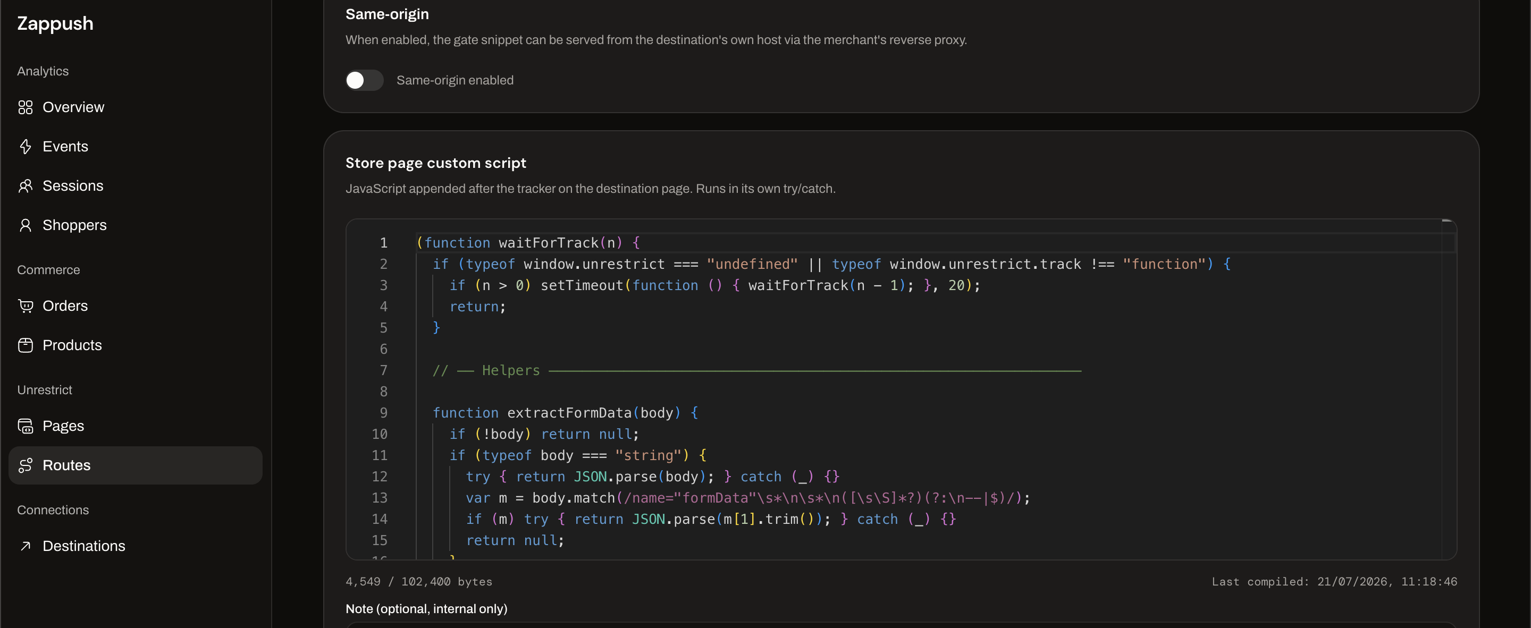
Task: Enable the Same-origin toggle switch
Action: pos(364,80)
